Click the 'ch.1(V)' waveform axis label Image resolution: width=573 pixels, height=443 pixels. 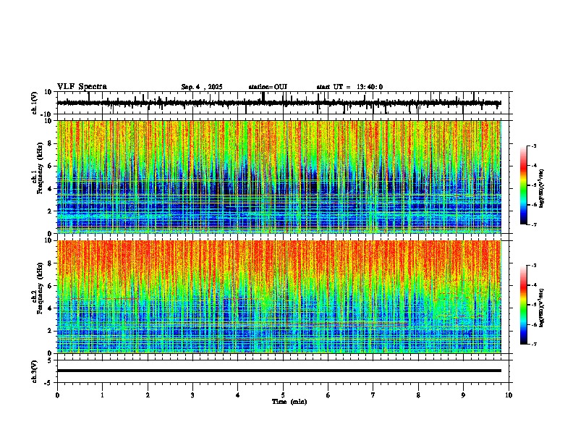pos(35,103)
